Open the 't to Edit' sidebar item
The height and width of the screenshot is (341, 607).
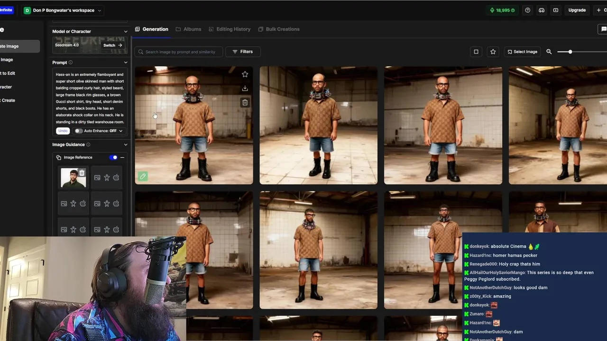click(x=8, y=73)
